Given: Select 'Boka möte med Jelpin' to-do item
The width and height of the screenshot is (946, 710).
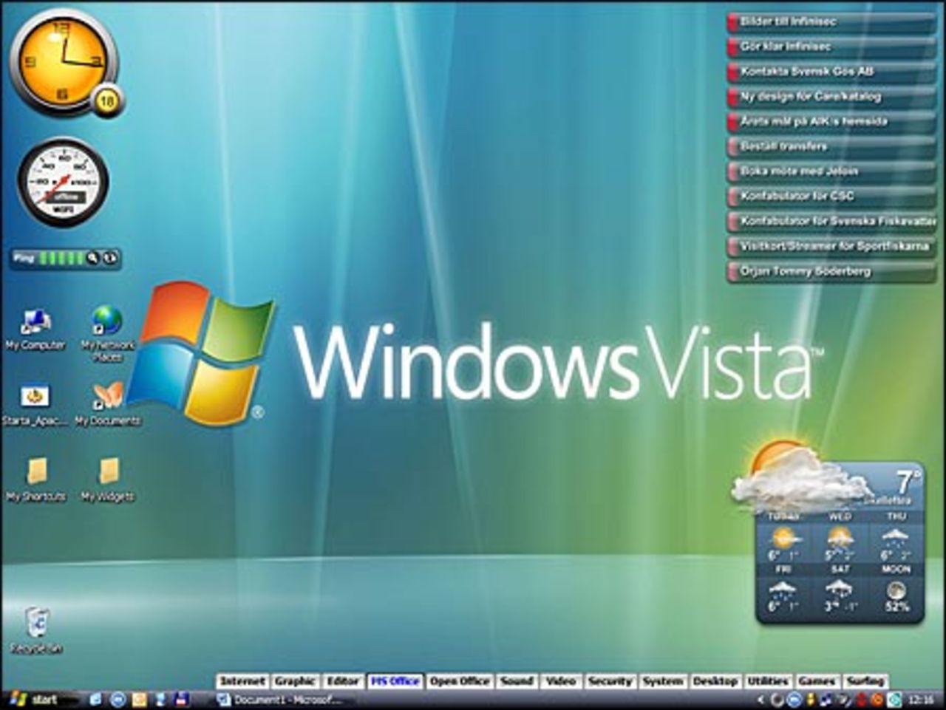Looking at the screenshot, I should pyautogui.click(x=831, y=172).
